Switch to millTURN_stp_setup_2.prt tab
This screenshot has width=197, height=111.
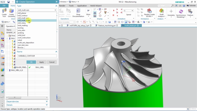coord(79,26)
